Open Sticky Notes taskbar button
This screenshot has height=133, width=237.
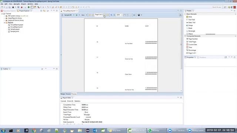click(116, 130)
